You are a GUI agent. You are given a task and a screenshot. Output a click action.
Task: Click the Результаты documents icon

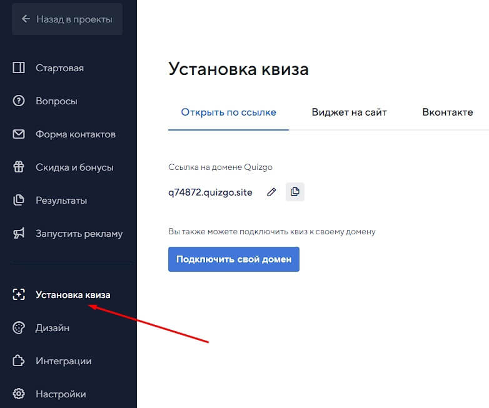pos(19,201)
